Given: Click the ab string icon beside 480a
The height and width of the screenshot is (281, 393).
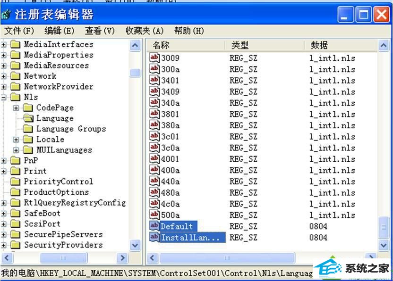Looking at the screenshot, I should coord(154,192).
